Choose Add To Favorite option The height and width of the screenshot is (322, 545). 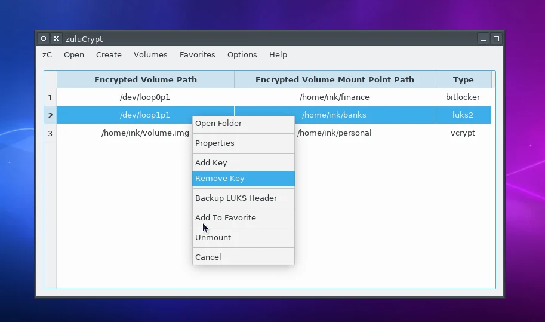(x=226, y=218)
